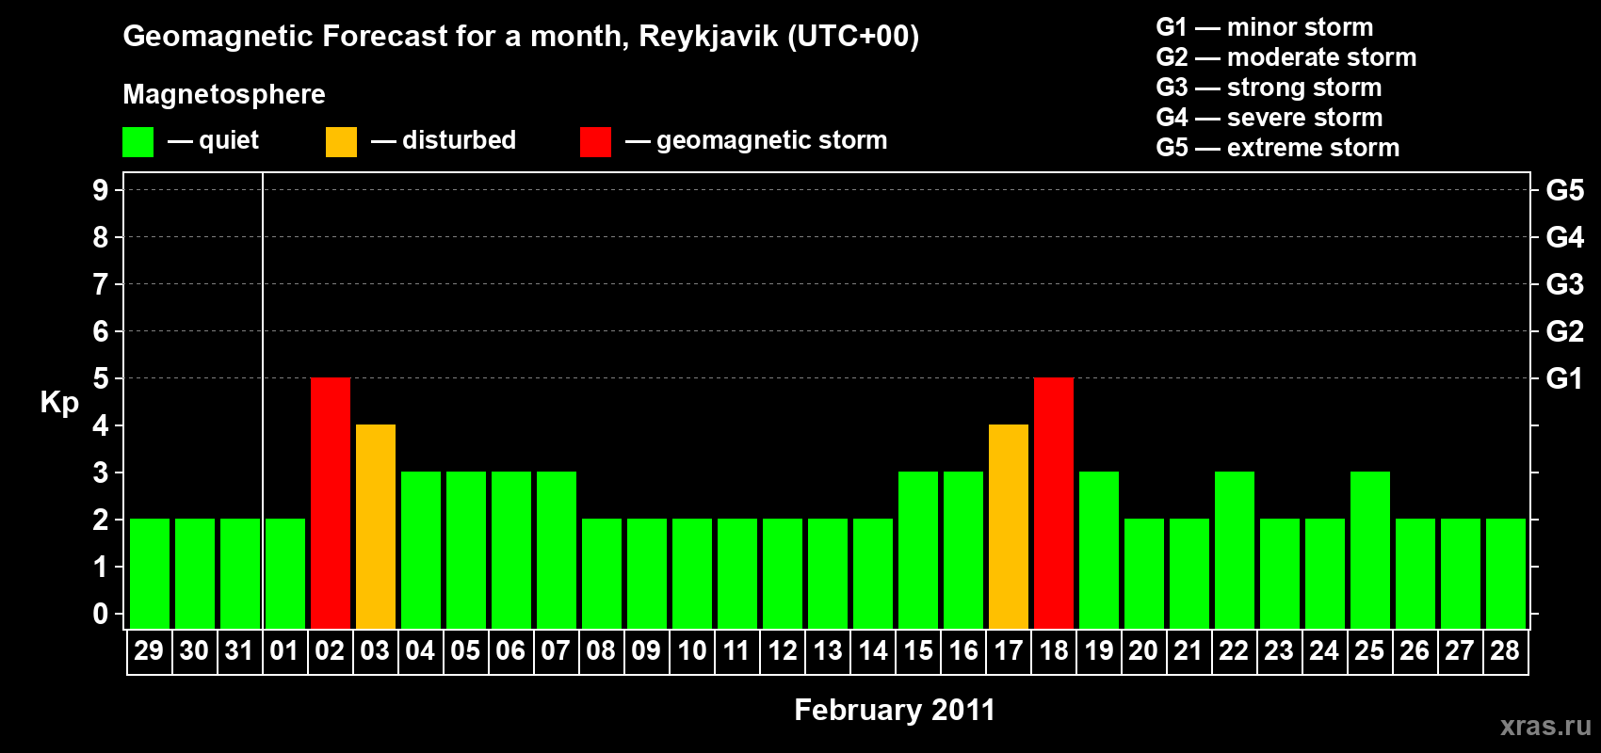Click the date label 28

point(1505,650)
